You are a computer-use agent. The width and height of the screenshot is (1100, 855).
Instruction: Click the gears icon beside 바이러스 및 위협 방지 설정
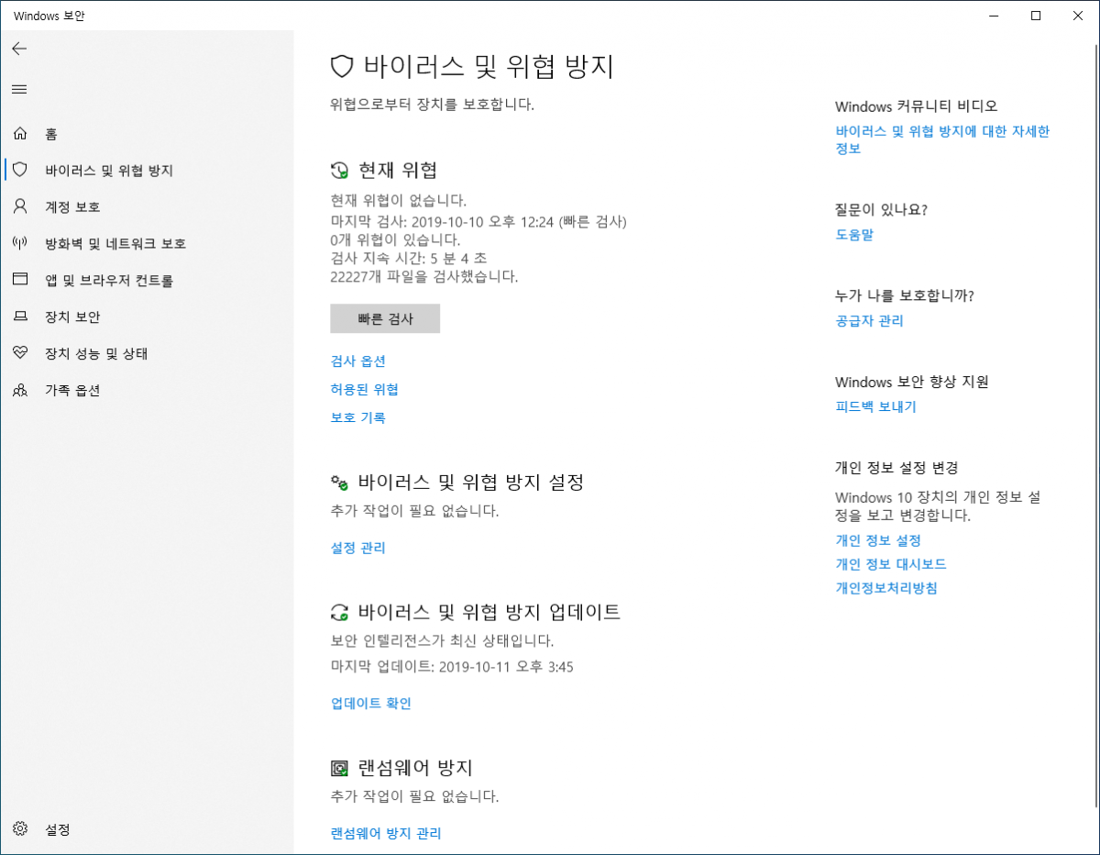coord(340,482)
